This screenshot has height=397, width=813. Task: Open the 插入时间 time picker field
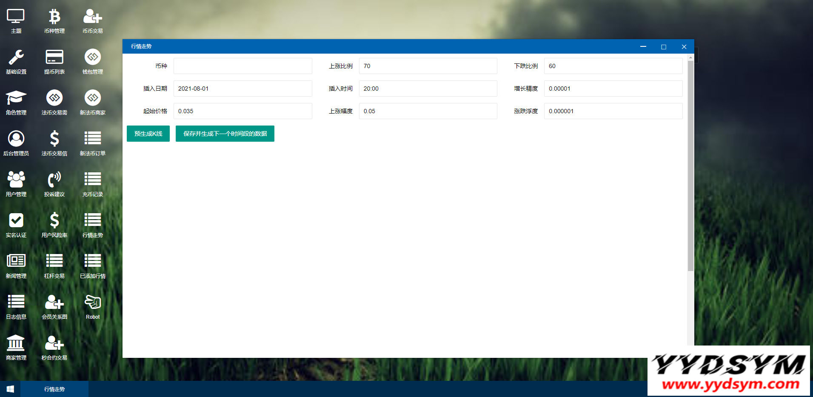pos(428,89)
